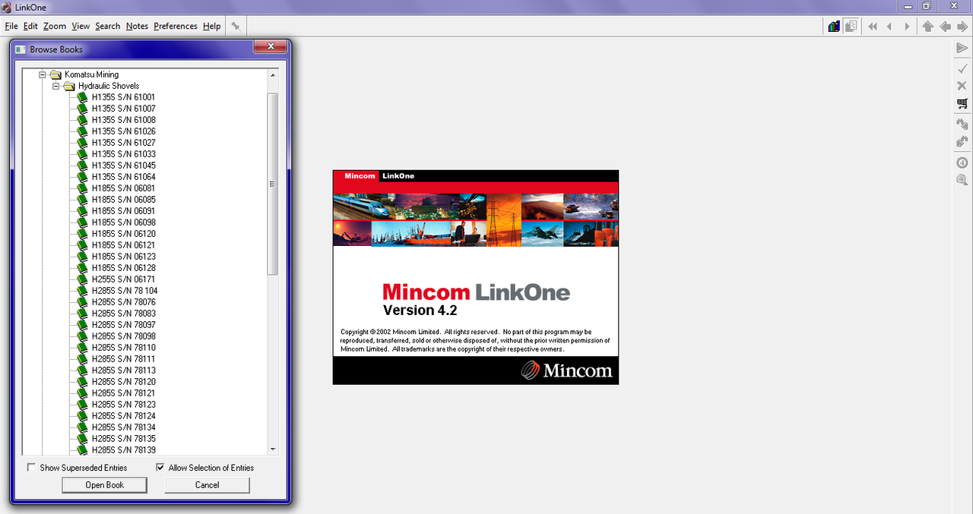Open the shopping cart selection list icon
Viewport: 973px width, 514px height.
(x=962, y=103)
